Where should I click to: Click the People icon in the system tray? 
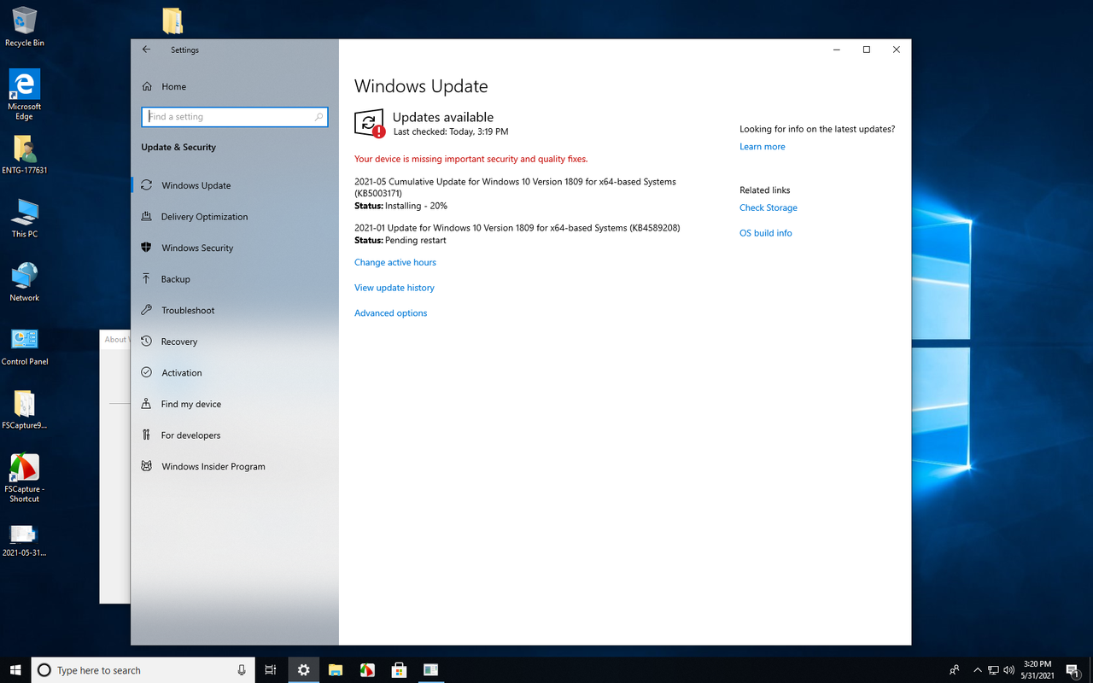(x=954, y=670)
